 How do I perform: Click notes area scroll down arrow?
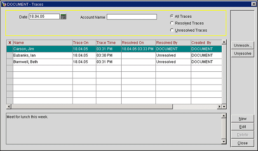tap(224, 142)
